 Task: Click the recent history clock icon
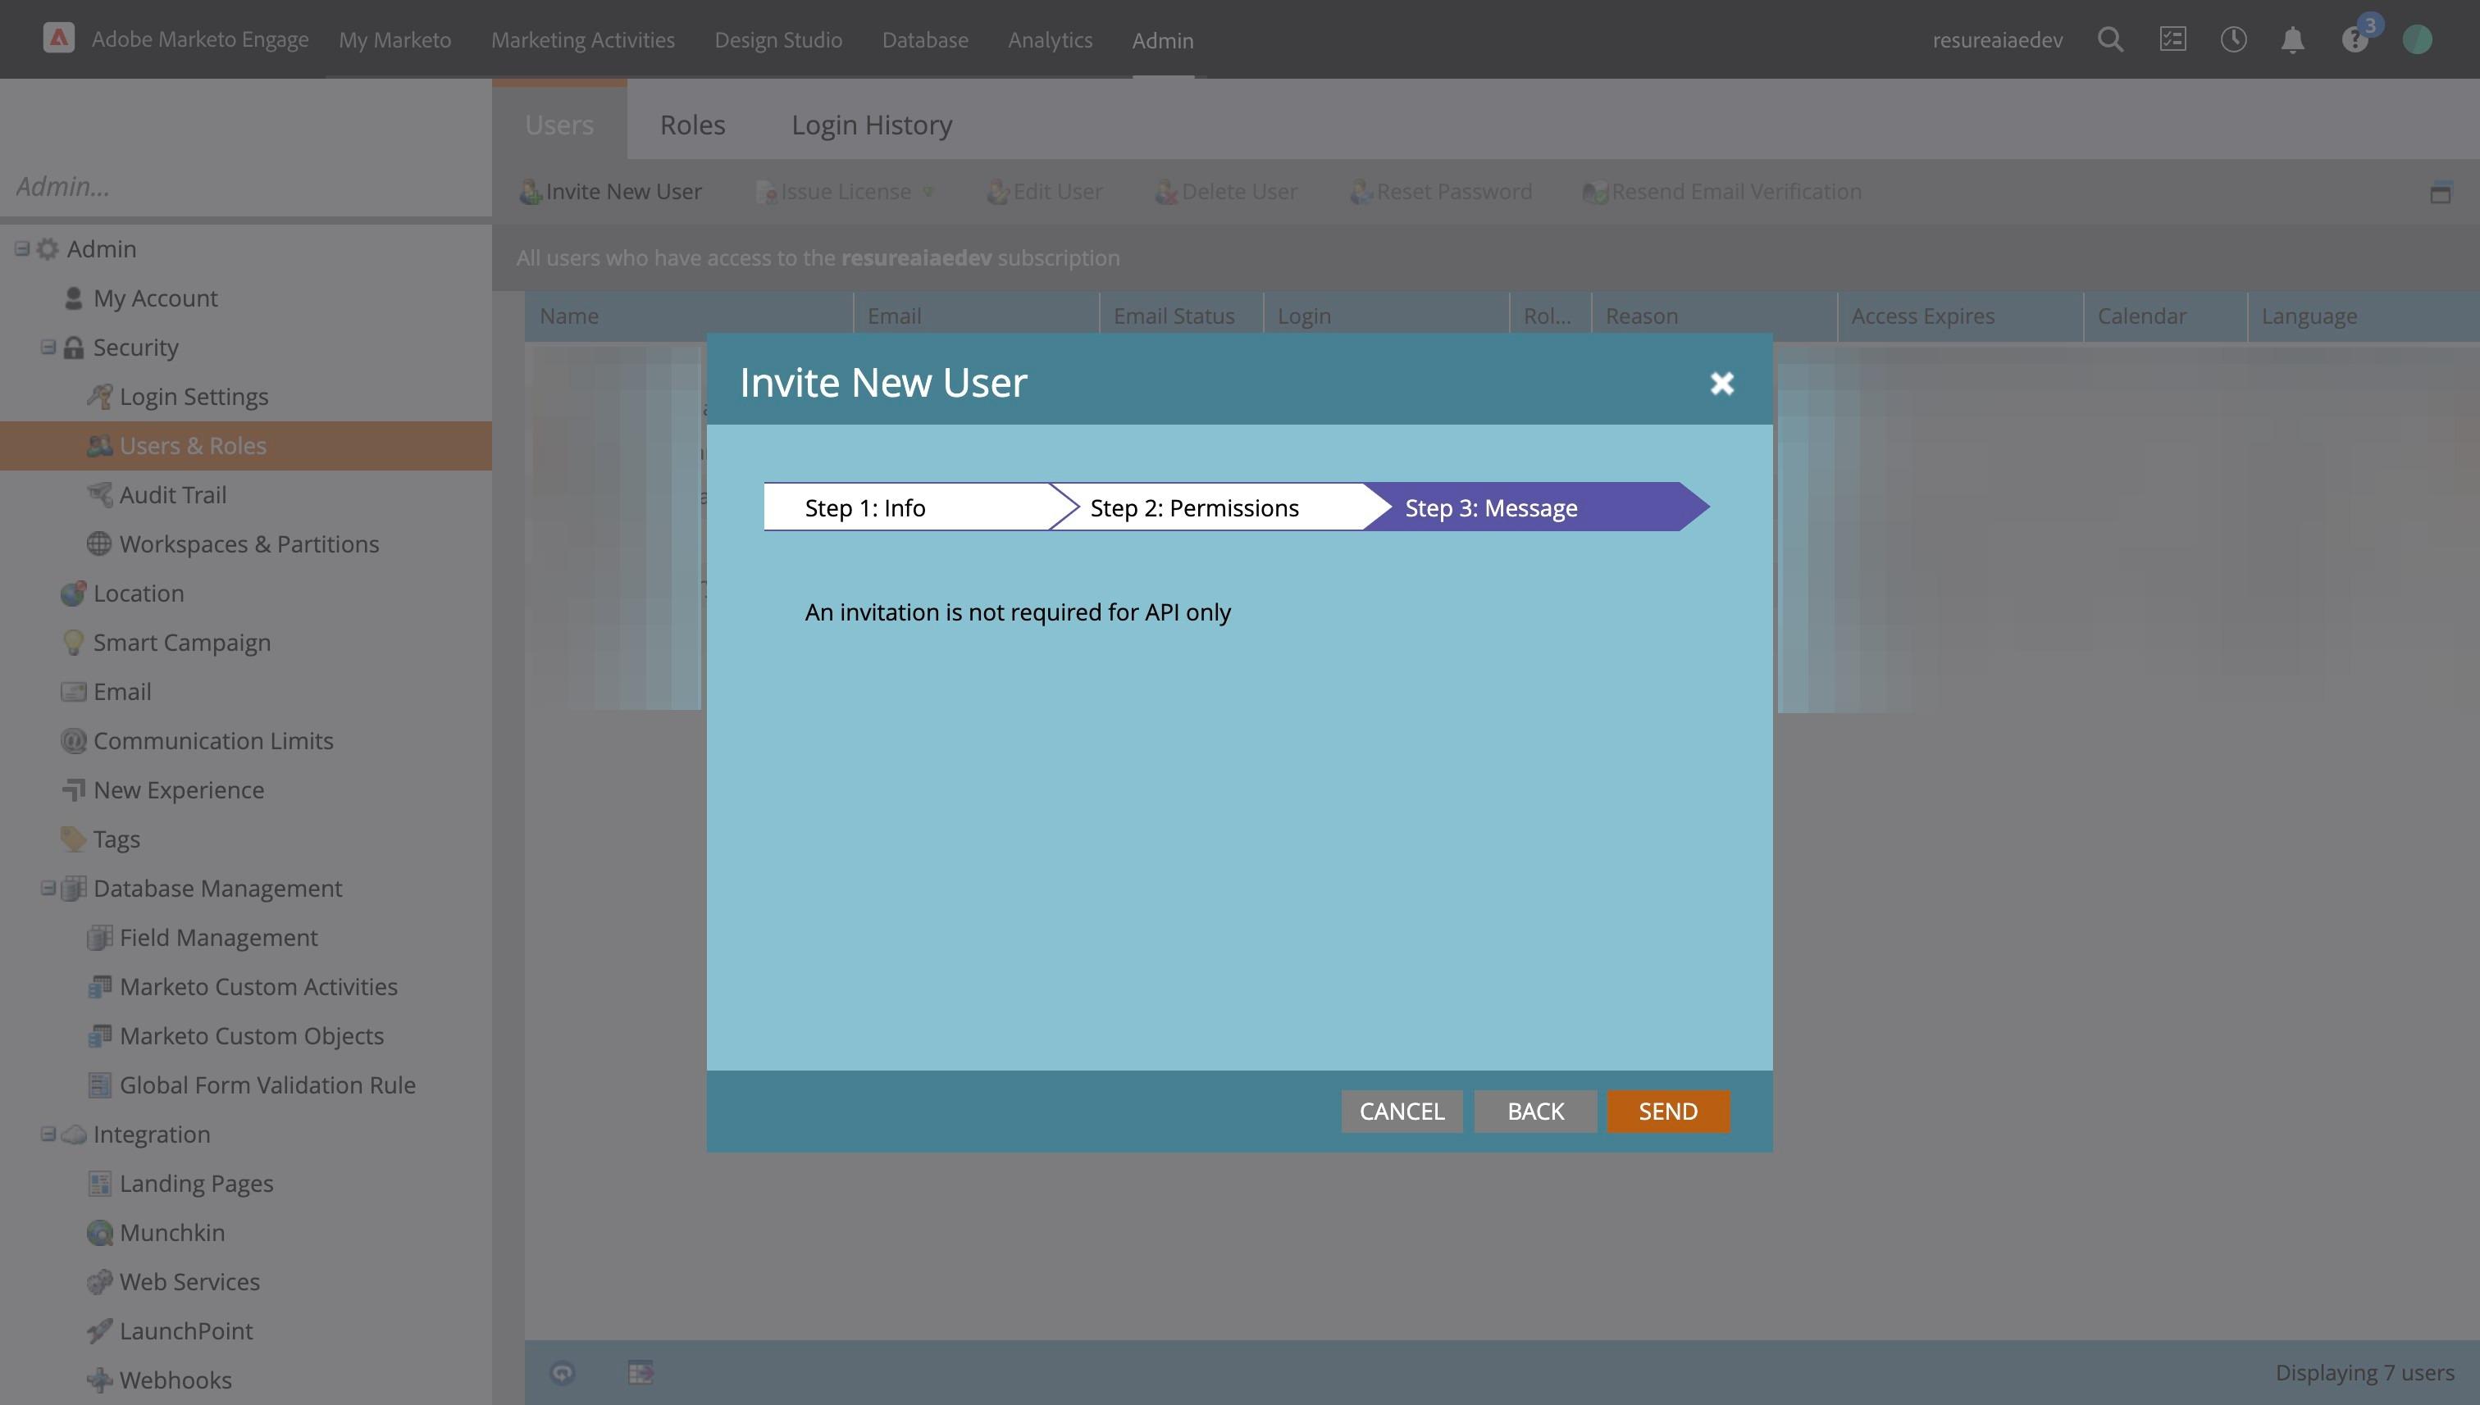(x=2233, y=39)
